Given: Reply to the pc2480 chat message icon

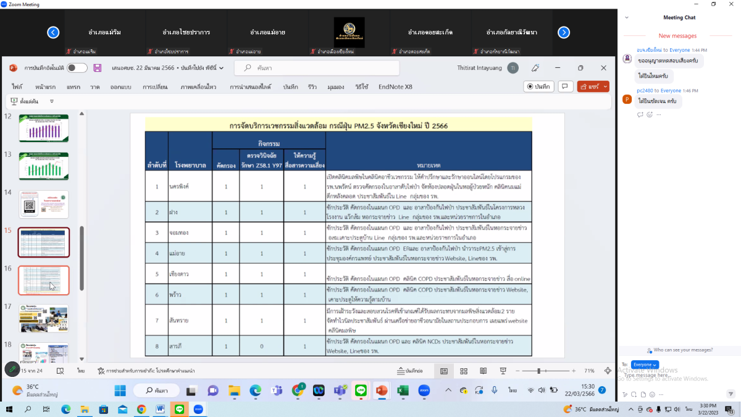Looking at the screenshot, I should (x=640, y=114).
